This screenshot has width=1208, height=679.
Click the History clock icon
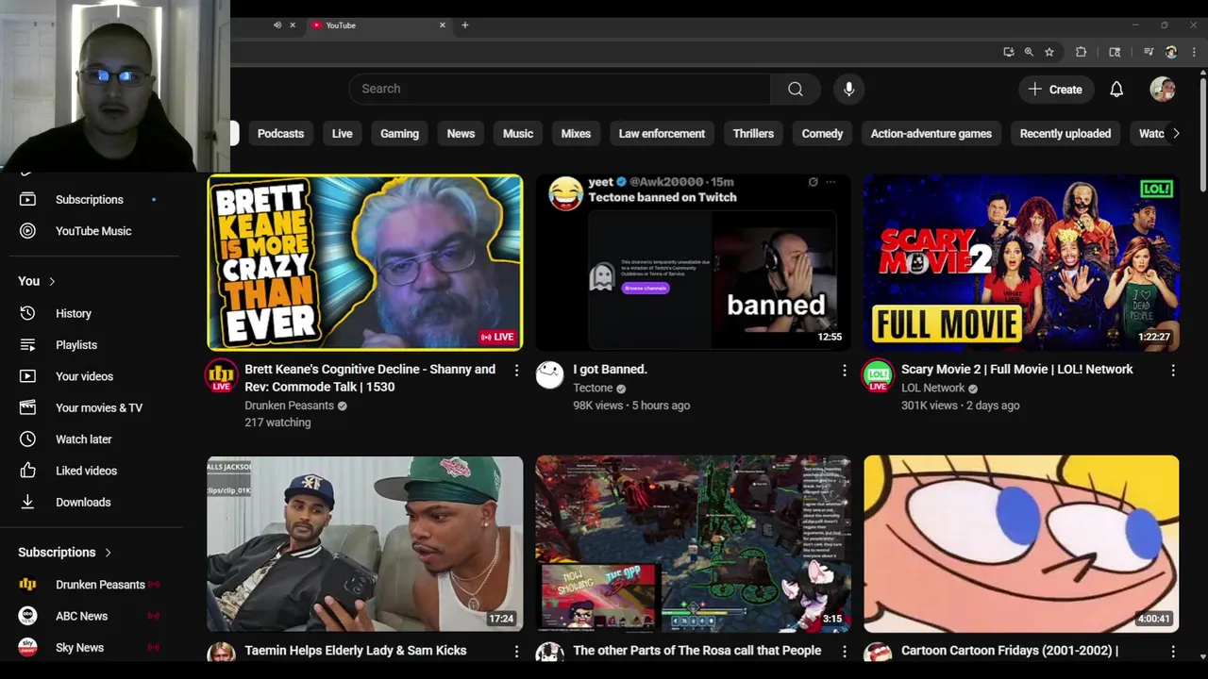click(27, 313)
